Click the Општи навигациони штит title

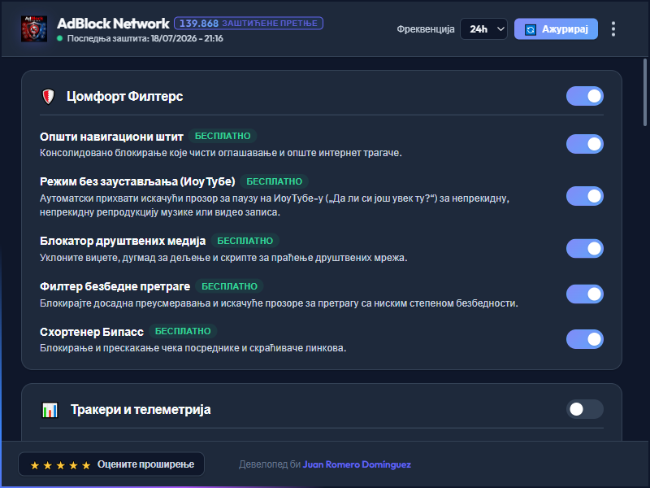coord(111,137)
